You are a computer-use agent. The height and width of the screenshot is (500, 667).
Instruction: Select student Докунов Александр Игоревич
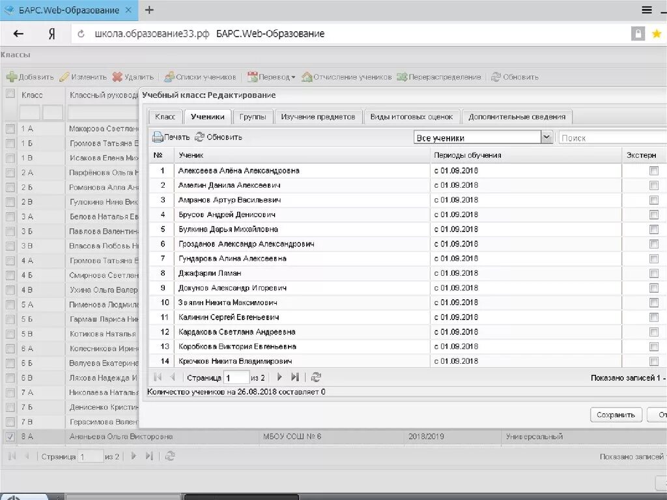(x=233, y=288)
